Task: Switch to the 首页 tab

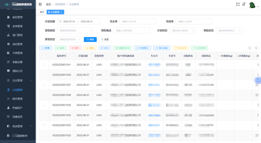Action: (42, 12)
